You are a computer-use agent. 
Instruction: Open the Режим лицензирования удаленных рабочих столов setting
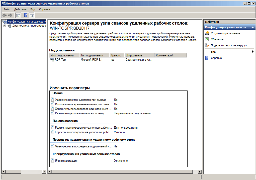point(83,128)
